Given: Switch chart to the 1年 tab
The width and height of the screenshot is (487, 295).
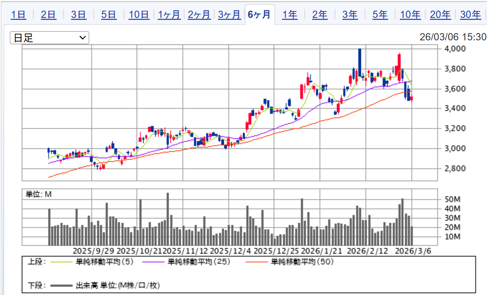Looking at the screenshot, I should tap(290, 15).
